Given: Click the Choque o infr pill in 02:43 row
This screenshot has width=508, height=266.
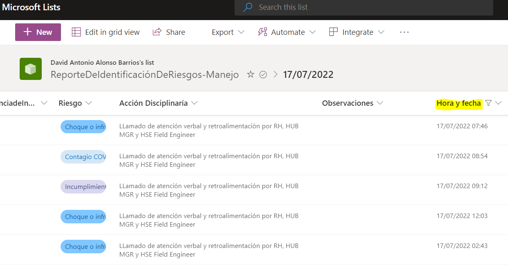Looking at the screenshot, I should 84,246.
